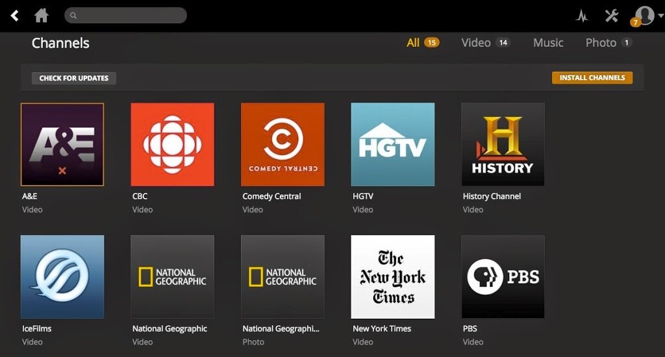Click the 14 count badge on Video
The width and height of the screenshot is (665, 357).
[x=503, y=42]
